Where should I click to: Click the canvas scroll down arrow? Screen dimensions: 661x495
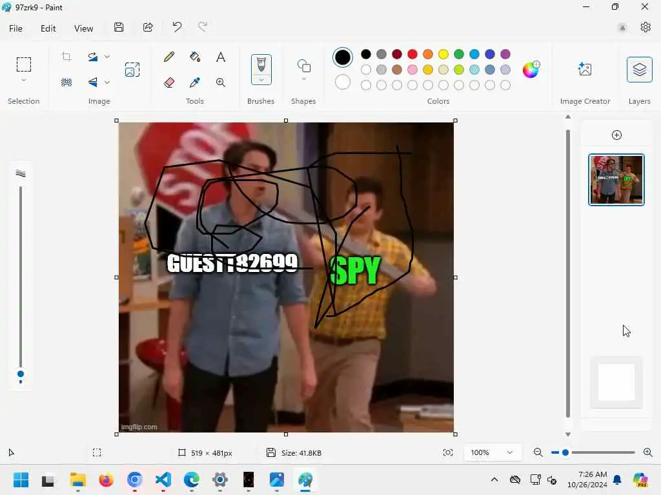click(568, 434)
